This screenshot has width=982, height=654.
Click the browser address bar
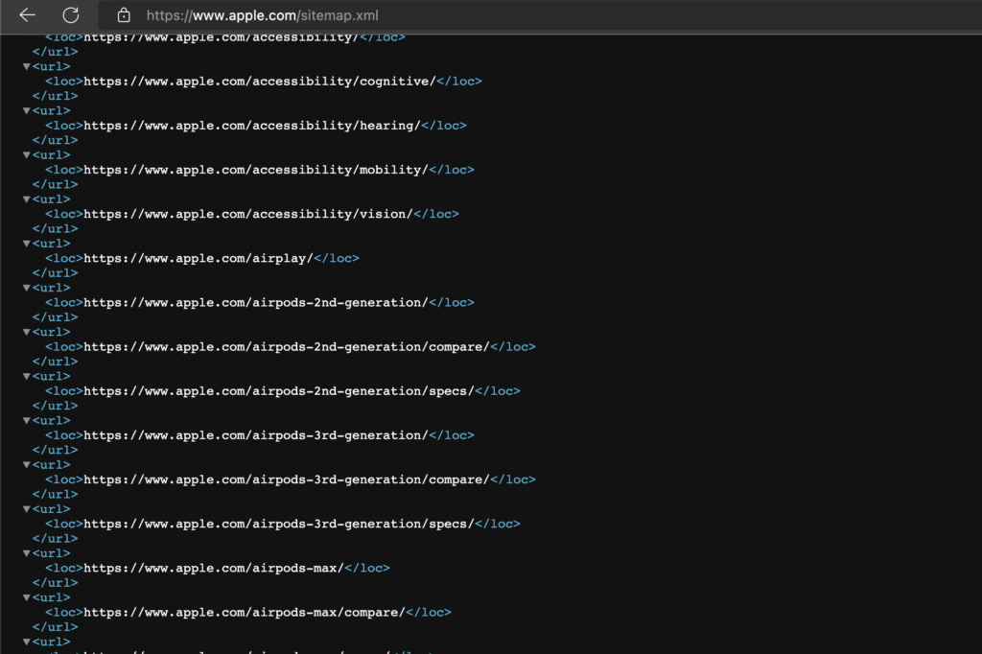384,15
